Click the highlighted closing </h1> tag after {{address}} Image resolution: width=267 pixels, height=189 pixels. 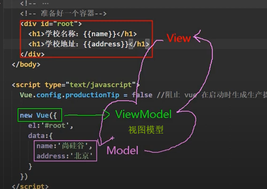click(139, 44)
